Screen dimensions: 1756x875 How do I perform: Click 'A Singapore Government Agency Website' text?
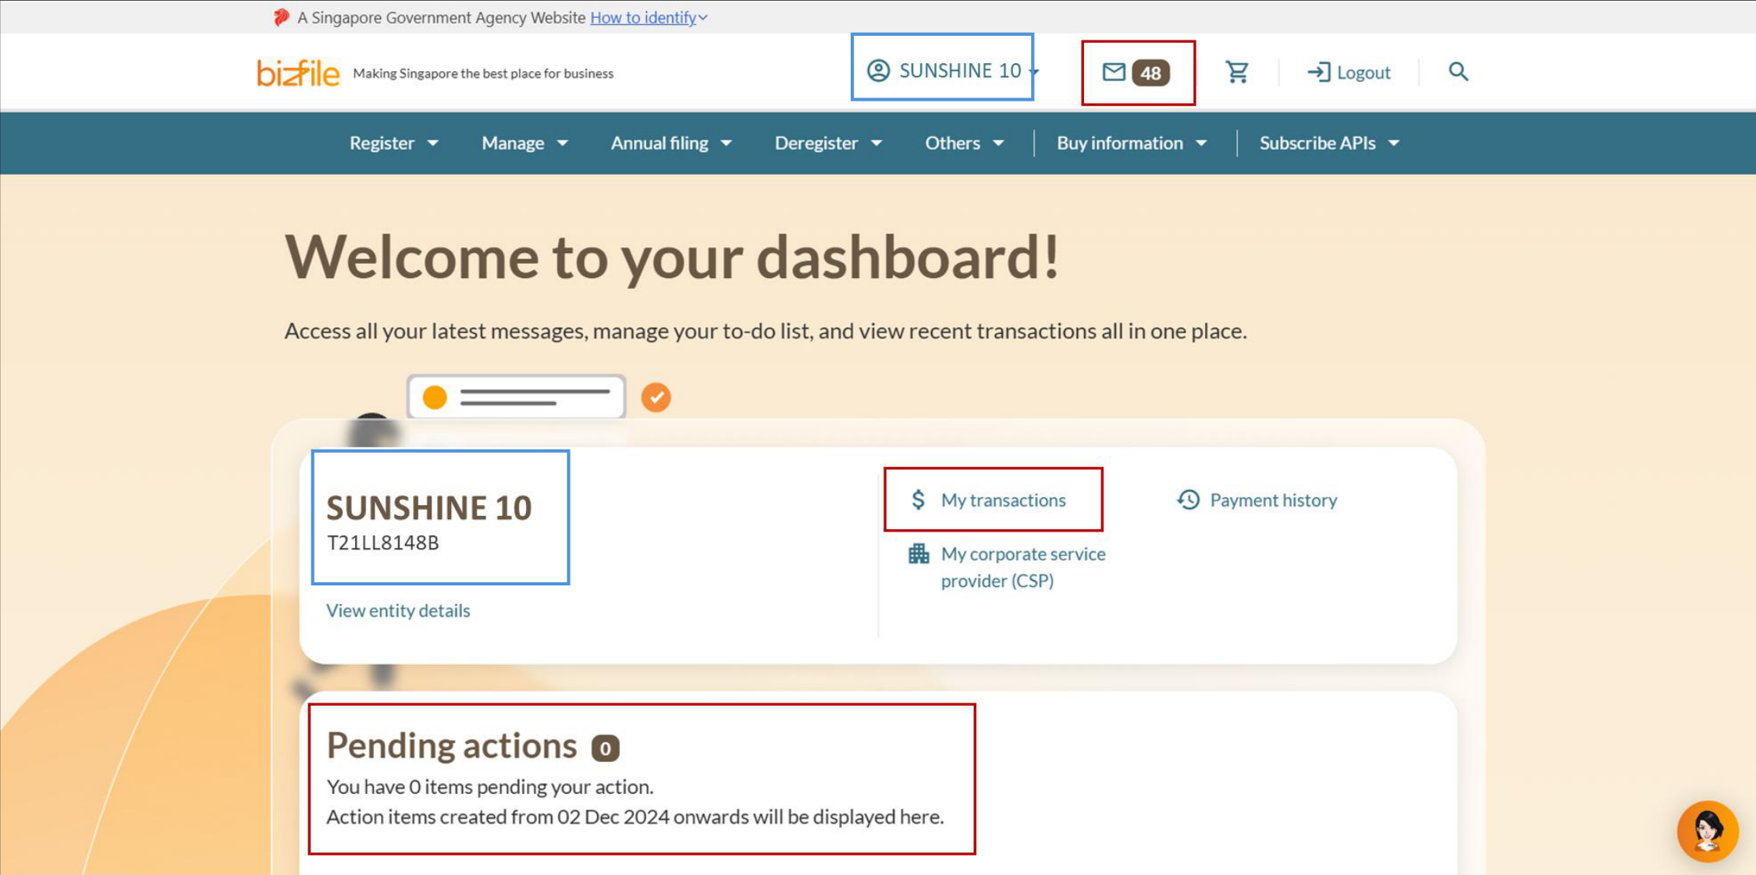coord(441,17)
